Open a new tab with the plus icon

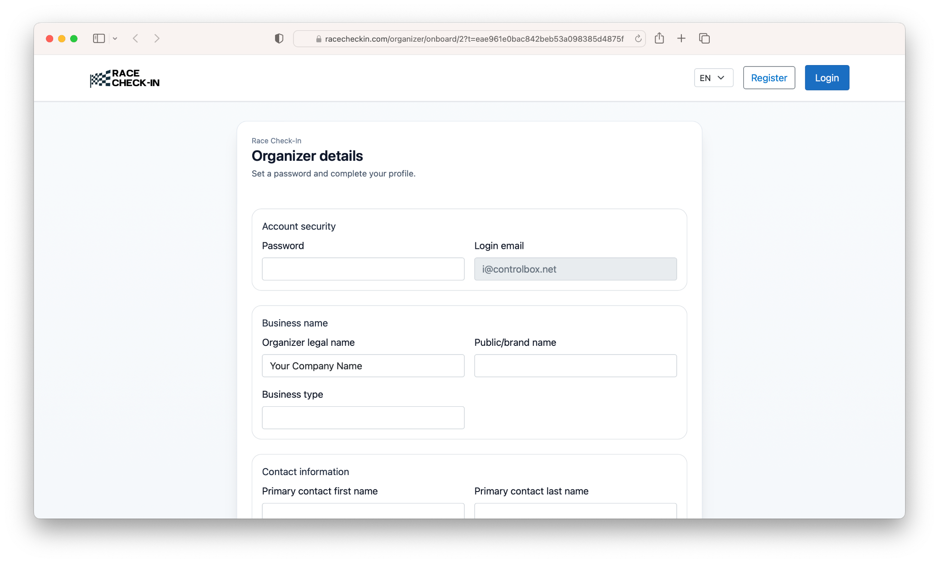coord(681,38)
